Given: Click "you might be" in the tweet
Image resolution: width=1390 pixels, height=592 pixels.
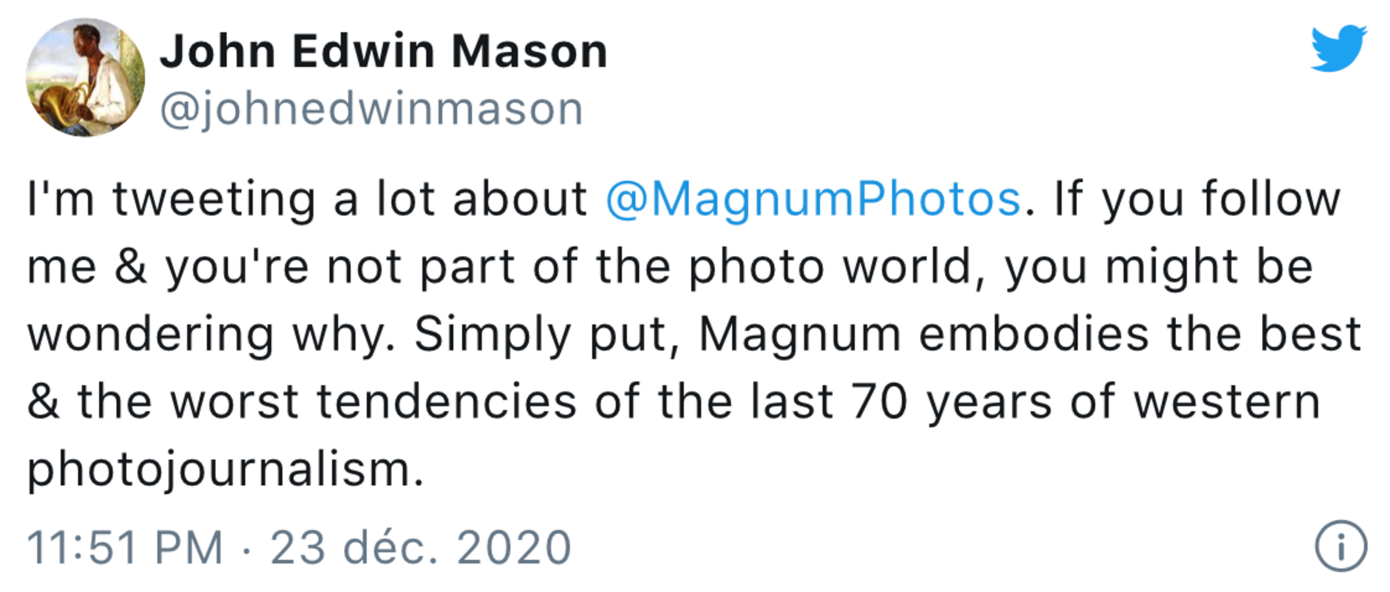Looking at the screenshot, I should [x=1159, y=267].
